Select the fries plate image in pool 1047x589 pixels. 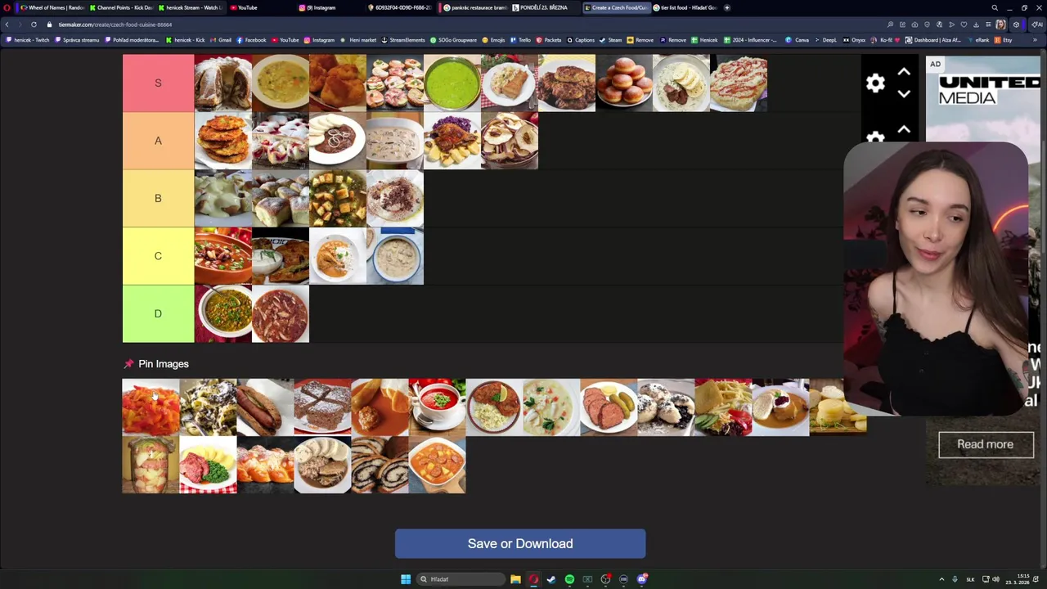pos(723,407)
